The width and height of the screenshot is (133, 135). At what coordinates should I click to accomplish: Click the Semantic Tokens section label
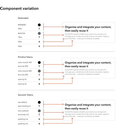tap(26, 95)
